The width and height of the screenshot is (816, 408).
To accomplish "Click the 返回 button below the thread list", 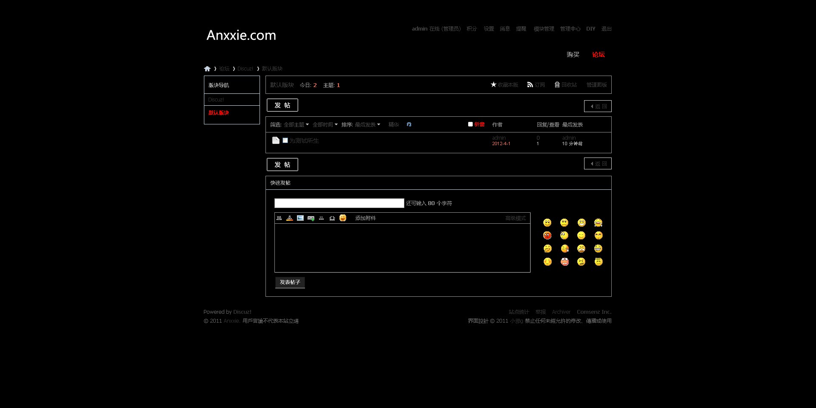I will click(598, 163).
